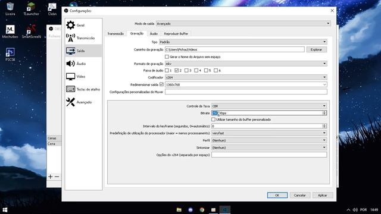Close the Configurações dialog
Viewport: 381px width, 214px height.
click(x=332, y=11)
